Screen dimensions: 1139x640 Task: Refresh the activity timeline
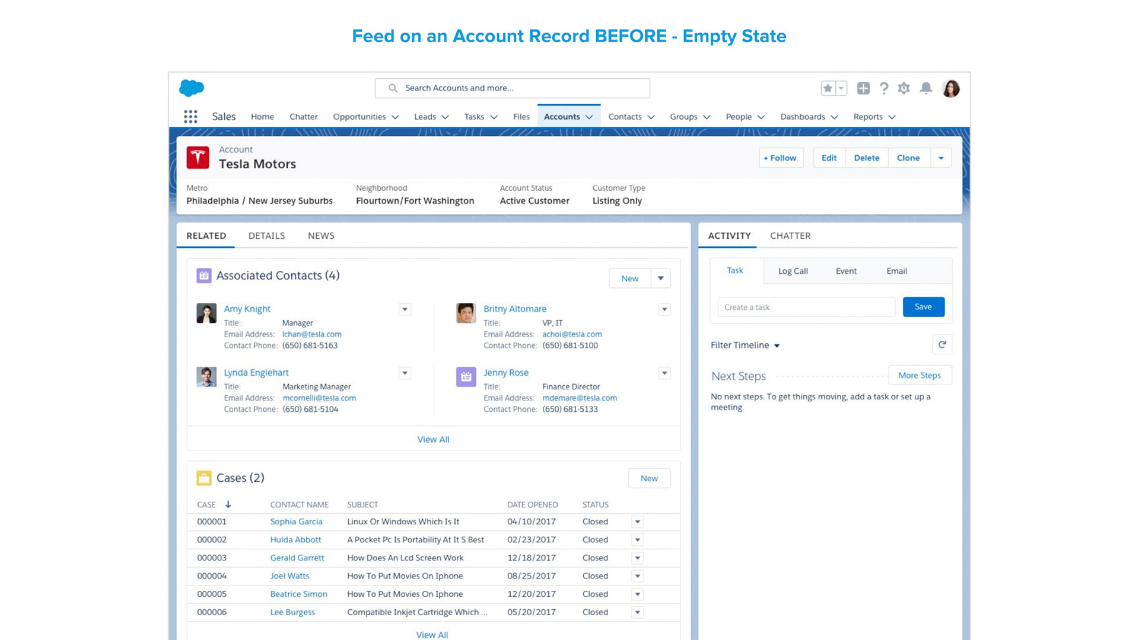[942, 345]
